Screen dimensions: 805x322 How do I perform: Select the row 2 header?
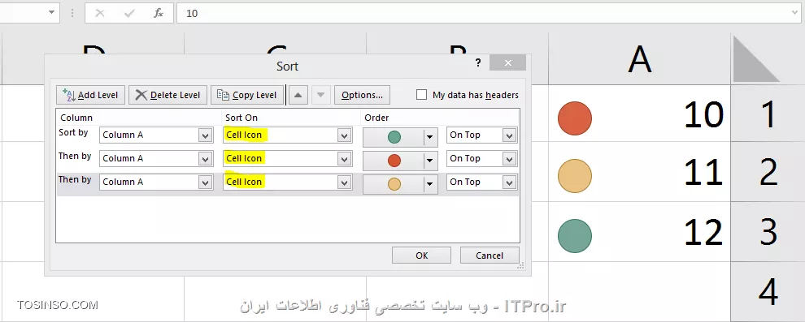768,171
